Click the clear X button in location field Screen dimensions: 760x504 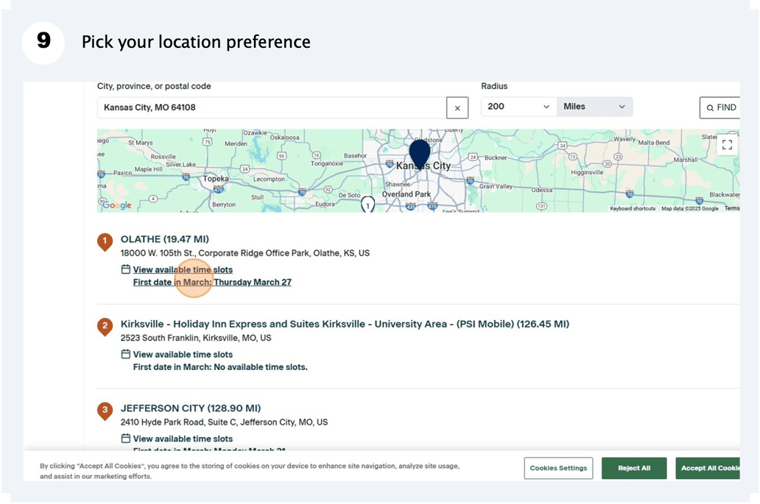(457, 108)
